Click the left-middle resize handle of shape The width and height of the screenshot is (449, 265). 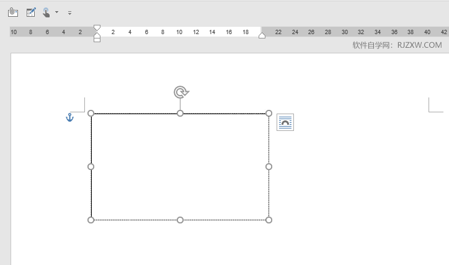click(91, 166)
